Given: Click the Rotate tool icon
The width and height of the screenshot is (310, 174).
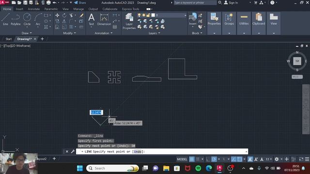Looking at the screenshot, I should pos(64,15).
